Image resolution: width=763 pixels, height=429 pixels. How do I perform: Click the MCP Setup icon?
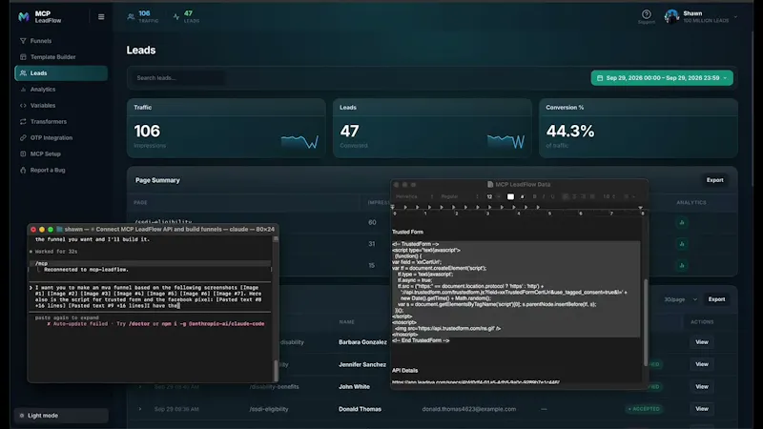point(23,153)
